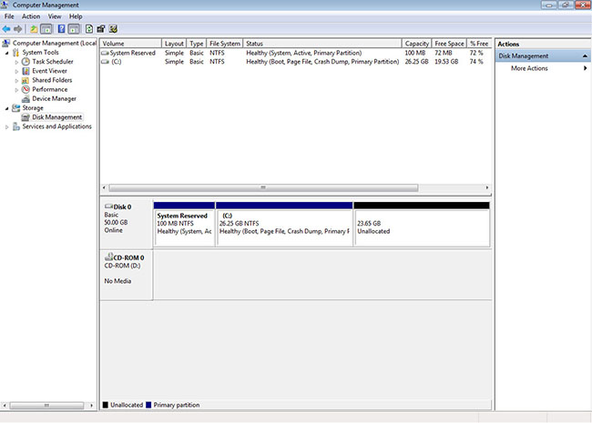This screenshot has width=592, height=423.
Task: Collapse the Disk Management actions section
Action: [x=585, y=56]
